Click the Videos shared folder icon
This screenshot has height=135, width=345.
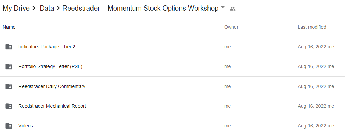[9, 126]
